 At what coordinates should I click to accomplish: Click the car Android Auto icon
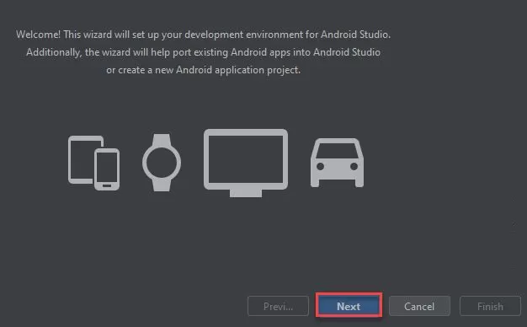337,163
